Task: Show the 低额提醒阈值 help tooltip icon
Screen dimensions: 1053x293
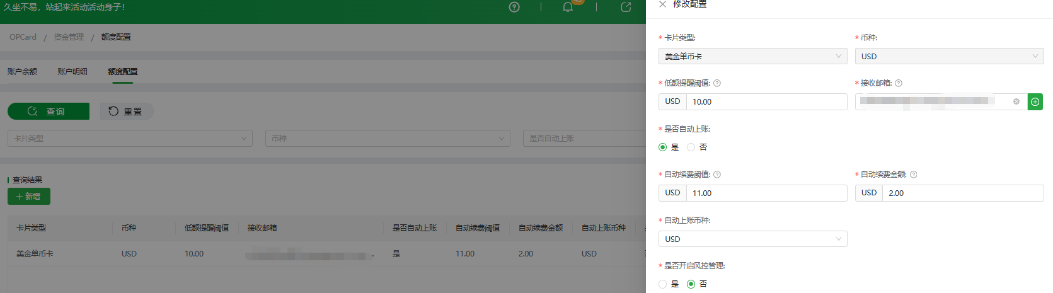Action: pyautogui.click(x=717, y=83)
